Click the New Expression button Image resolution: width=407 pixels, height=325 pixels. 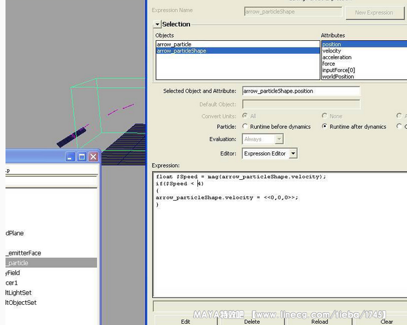click(x=375, y=12)
